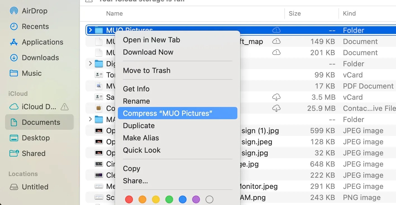Click the iCloud status icon next to MUO Pictures
Viewport: 396px width, 205px height.
276,30
